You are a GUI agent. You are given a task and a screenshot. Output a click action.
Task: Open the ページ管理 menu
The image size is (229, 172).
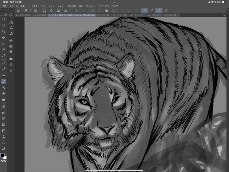pyautogui.click(x=32, y=6)
